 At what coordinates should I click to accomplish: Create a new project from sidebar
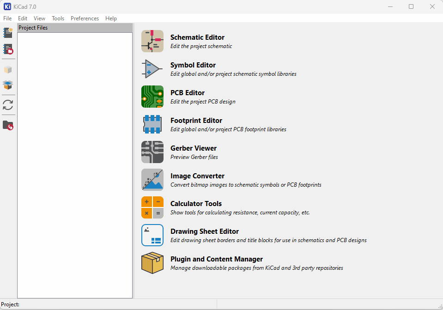(8, 33)
